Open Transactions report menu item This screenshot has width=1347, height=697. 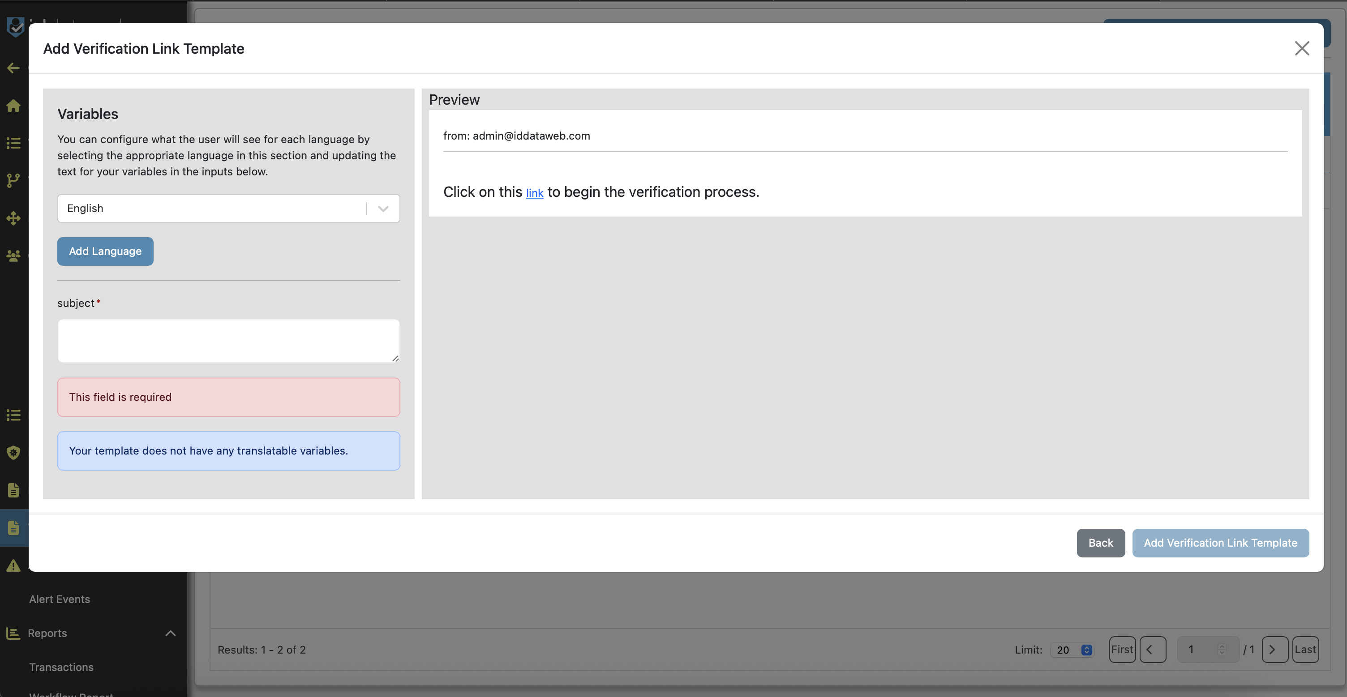coord(61,667)
